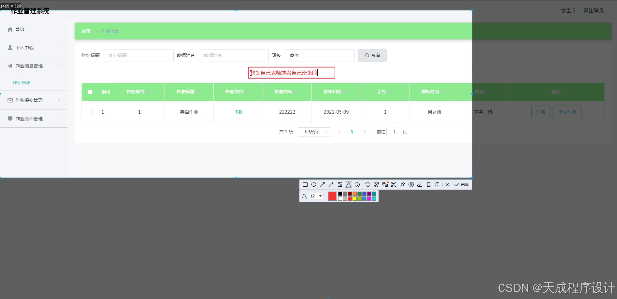Sort by the 教师姓名 column
Image resolution: width=617 pixels, height=299 pixels.
click(x=443, y=92)
